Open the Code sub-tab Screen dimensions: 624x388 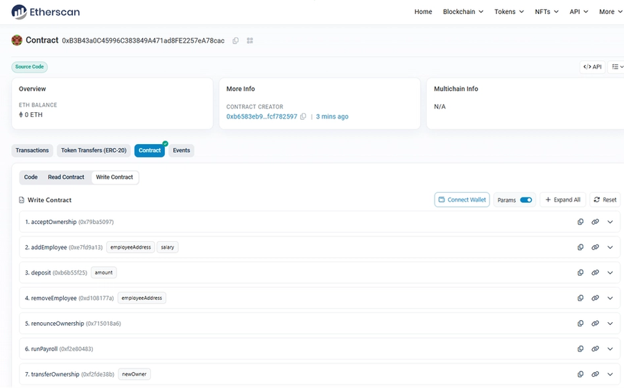tap(31, 177)
